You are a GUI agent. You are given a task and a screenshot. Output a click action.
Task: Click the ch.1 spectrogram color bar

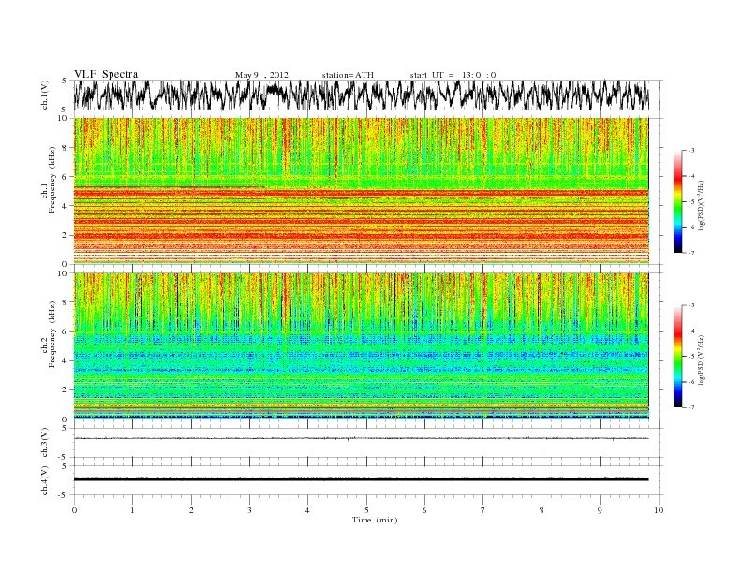point(677,201)
